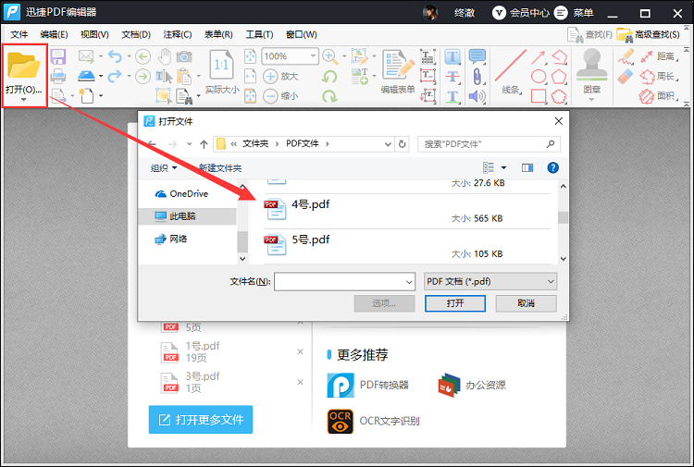Screen dimensions: 694x467
Task: Click the paperclip attachment icon
Action: pos(477,76)
